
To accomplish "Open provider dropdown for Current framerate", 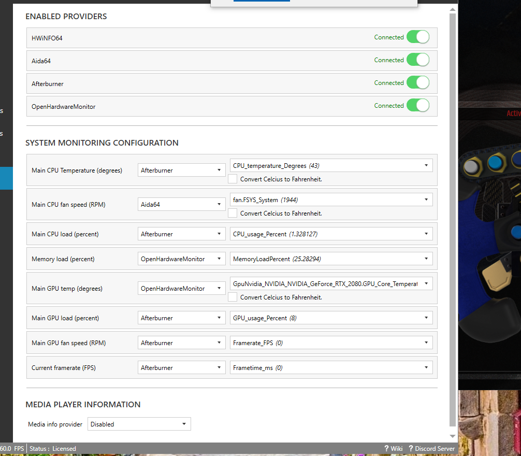I will (181, 367).
